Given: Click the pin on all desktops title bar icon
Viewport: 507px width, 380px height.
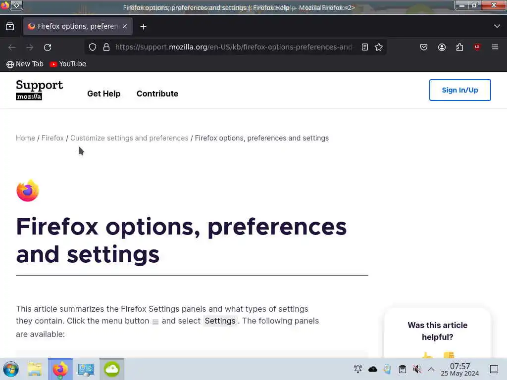Looking at the screenshot, I should coord(17,5).
